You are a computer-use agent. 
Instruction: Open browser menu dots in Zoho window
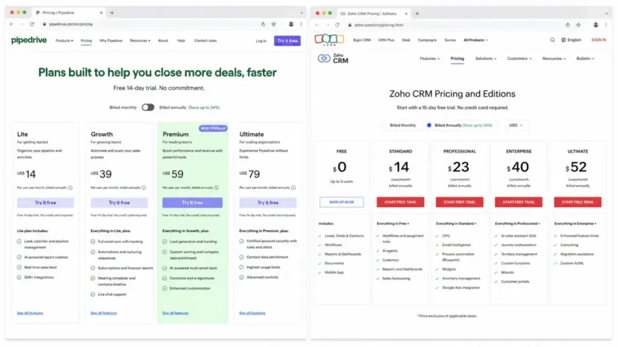coord(606,25)
